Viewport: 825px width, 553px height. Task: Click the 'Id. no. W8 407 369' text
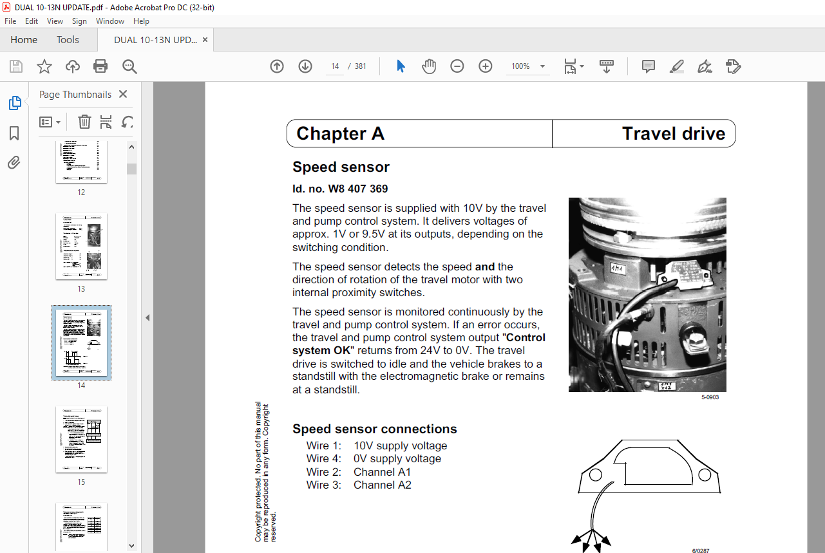[340, 189]
